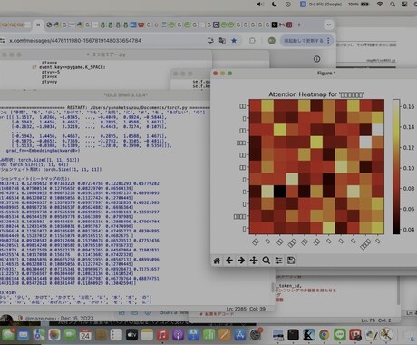Focus the IDLE Shell window by its title

pyautogui.click(x=125, y=95)
